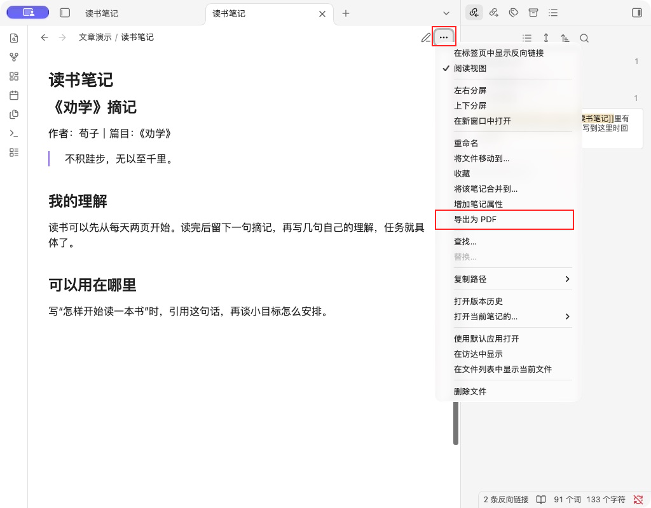Open daily note calendar icon

click(14, 95)
